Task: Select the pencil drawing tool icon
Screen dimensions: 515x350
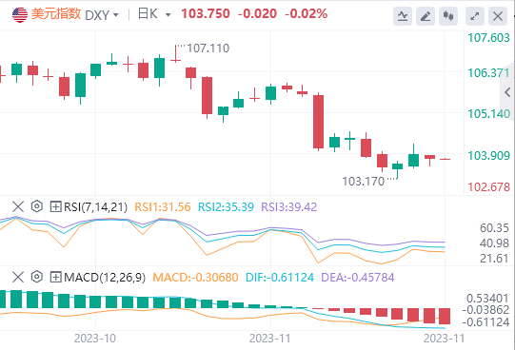Action: point(426,16)
